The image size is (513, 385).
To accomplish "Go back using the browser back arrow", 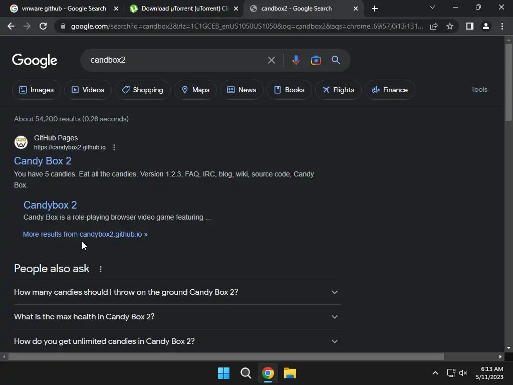I will click(x=11, y=26).
